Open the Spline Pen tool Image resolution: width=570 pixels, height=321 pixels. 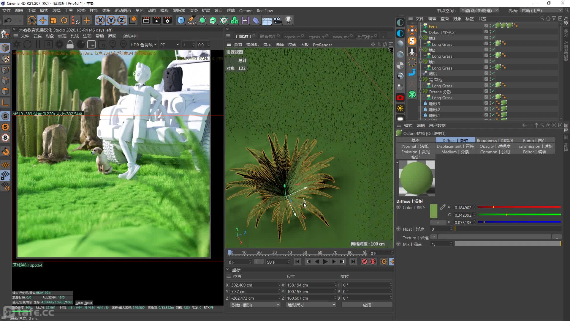tap(192, 20)
